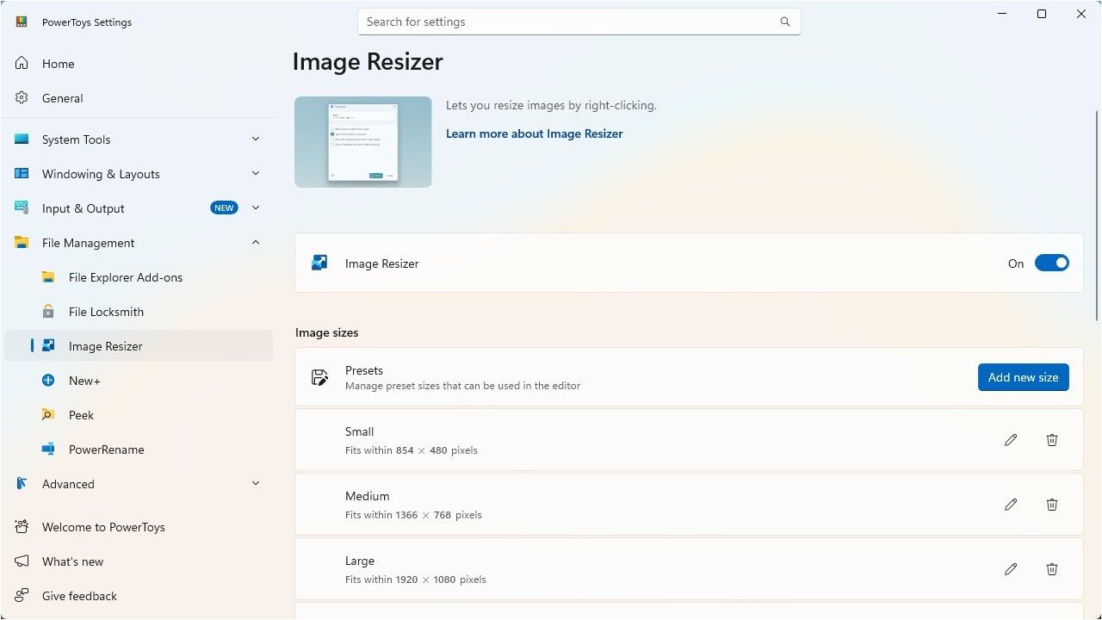
Task: Click the Welcome to PowerToys icon
Action: (22, 527)
